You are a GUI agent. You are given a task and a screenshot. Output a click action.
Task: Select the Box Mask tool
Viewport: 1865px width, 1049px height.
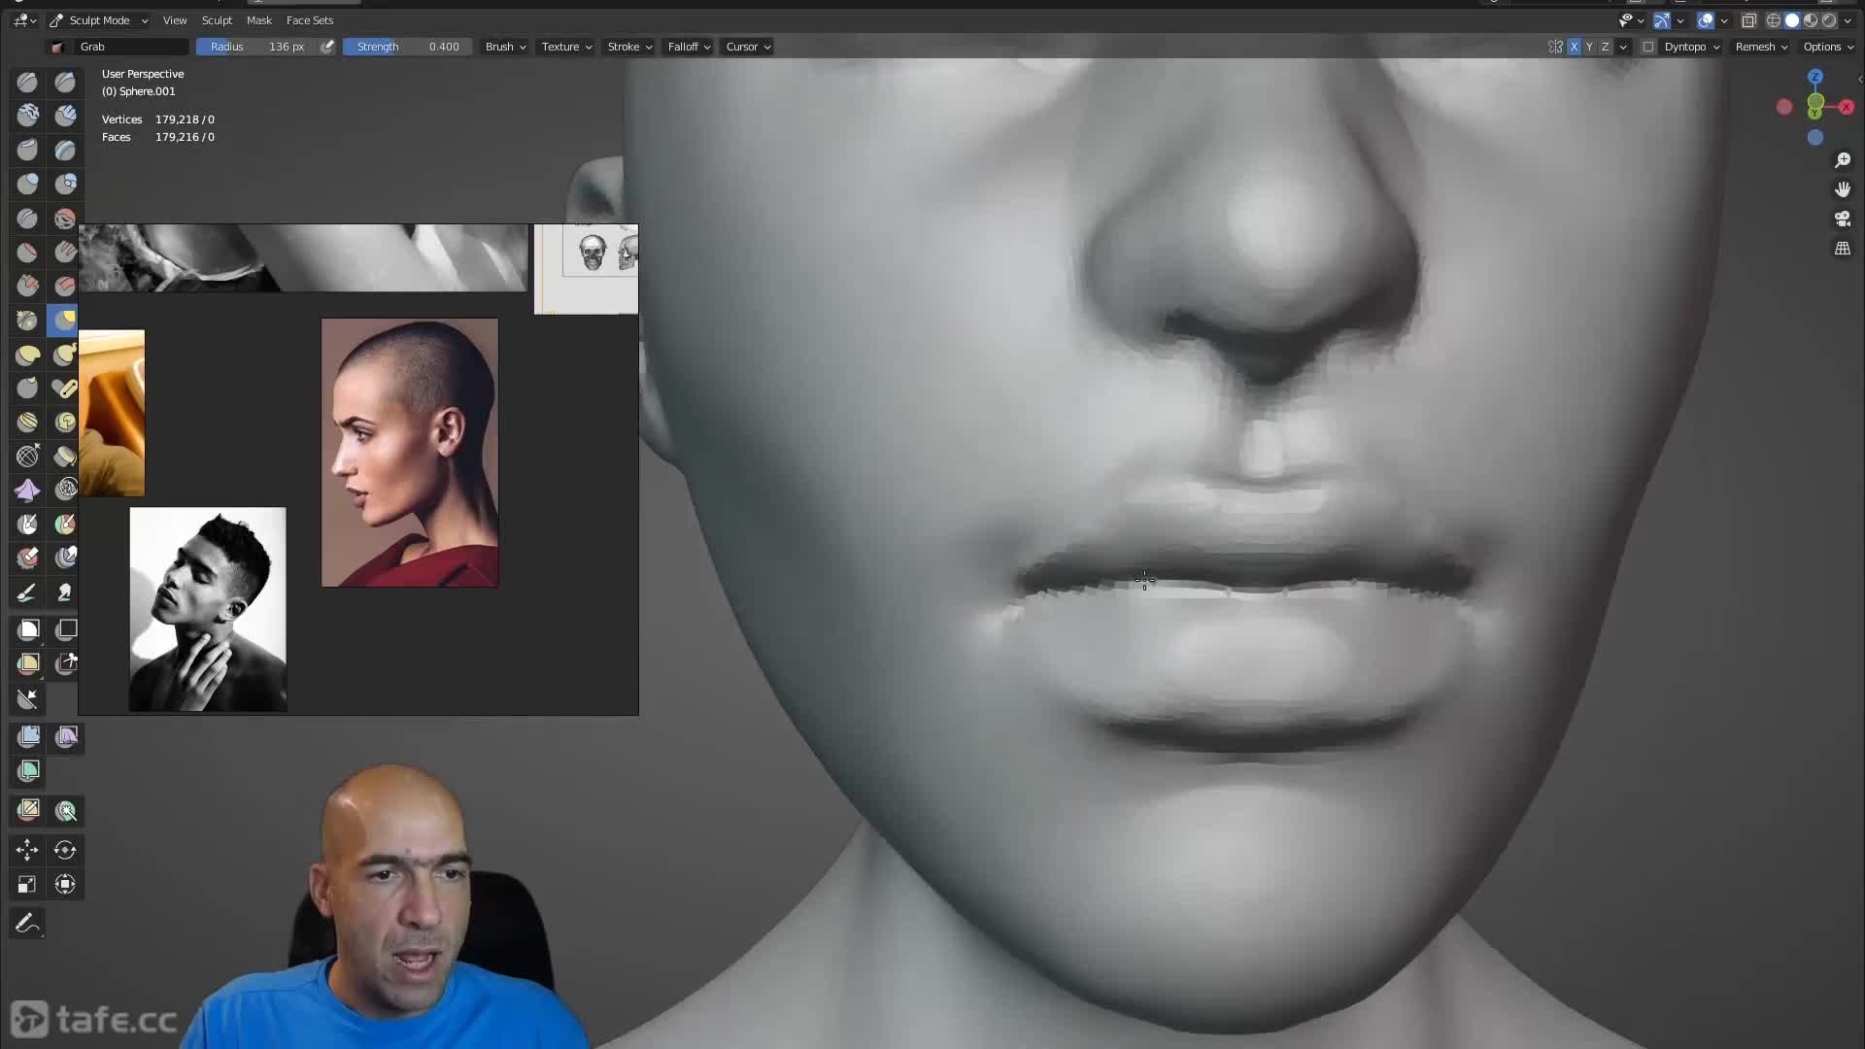point(28,630)
